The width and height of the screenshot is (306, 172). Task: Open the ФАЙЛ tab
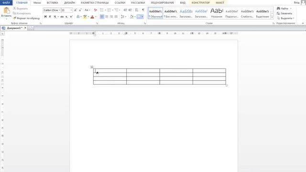[x=6, y=3]
